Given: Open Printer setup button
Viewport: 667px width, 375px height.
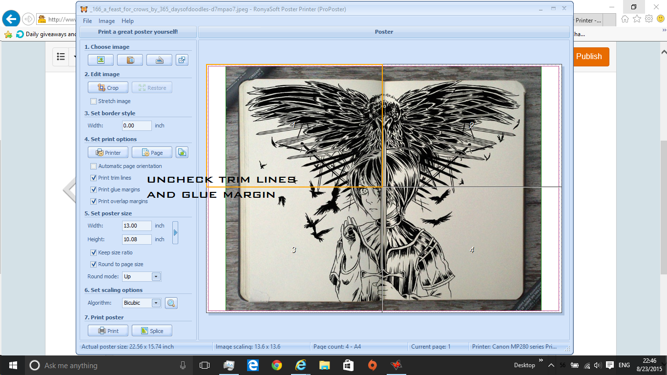Looking at the screenshot, I should pos(108,152).
